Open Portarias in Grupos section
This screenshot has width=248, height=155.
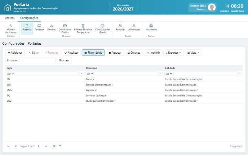click(120, 28)
